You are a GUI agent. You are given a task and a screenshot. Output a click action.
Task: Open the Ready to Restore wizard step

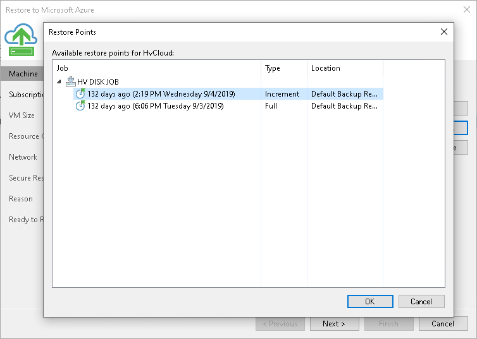[26, 220]
